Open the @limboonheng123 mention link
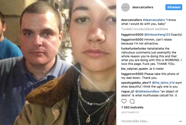Viewport: 186px width, 125px height. (x=157, y=35)
